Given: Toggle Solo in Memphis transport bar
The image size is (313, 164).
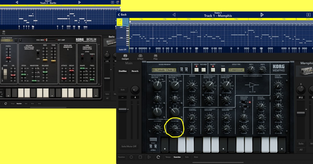Looking at the screenshot, I should pyautogui.click(x=187, y=157).
